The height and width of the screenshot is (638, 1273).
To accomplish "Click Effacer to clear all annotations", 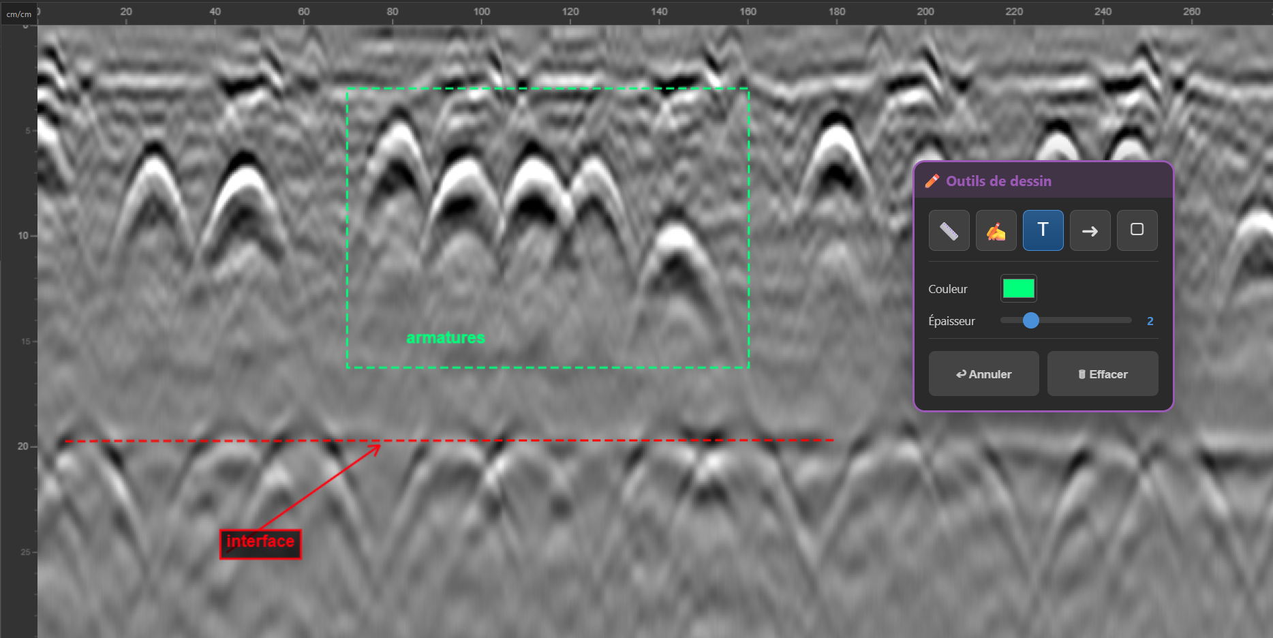I will point(1102,374).
